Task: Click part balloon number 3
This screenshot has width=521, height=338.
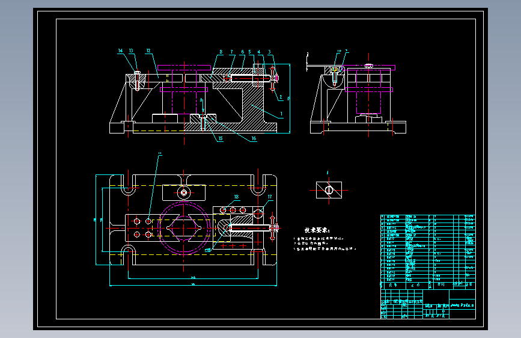Action: pyautogui.click(x=269, y=52)
